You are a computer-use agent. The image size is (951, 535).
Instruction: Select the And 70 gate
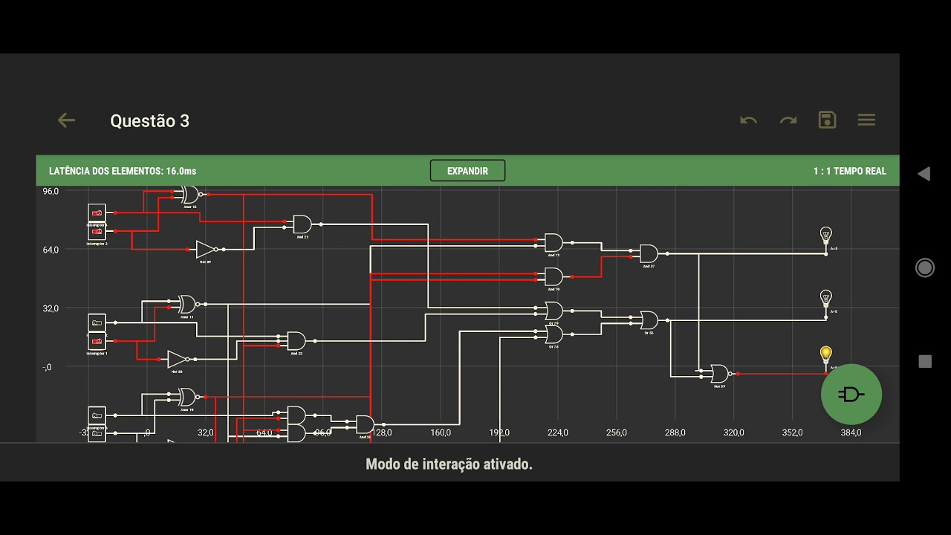554,277
